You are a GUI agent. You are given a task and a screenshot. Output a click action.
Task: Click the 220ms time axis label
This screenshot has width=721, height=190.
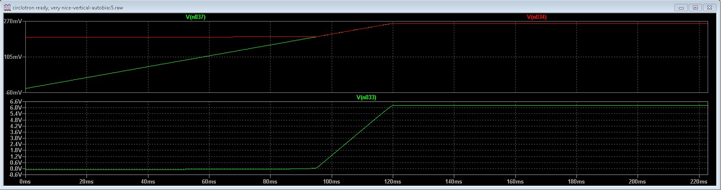click(698, 181)
